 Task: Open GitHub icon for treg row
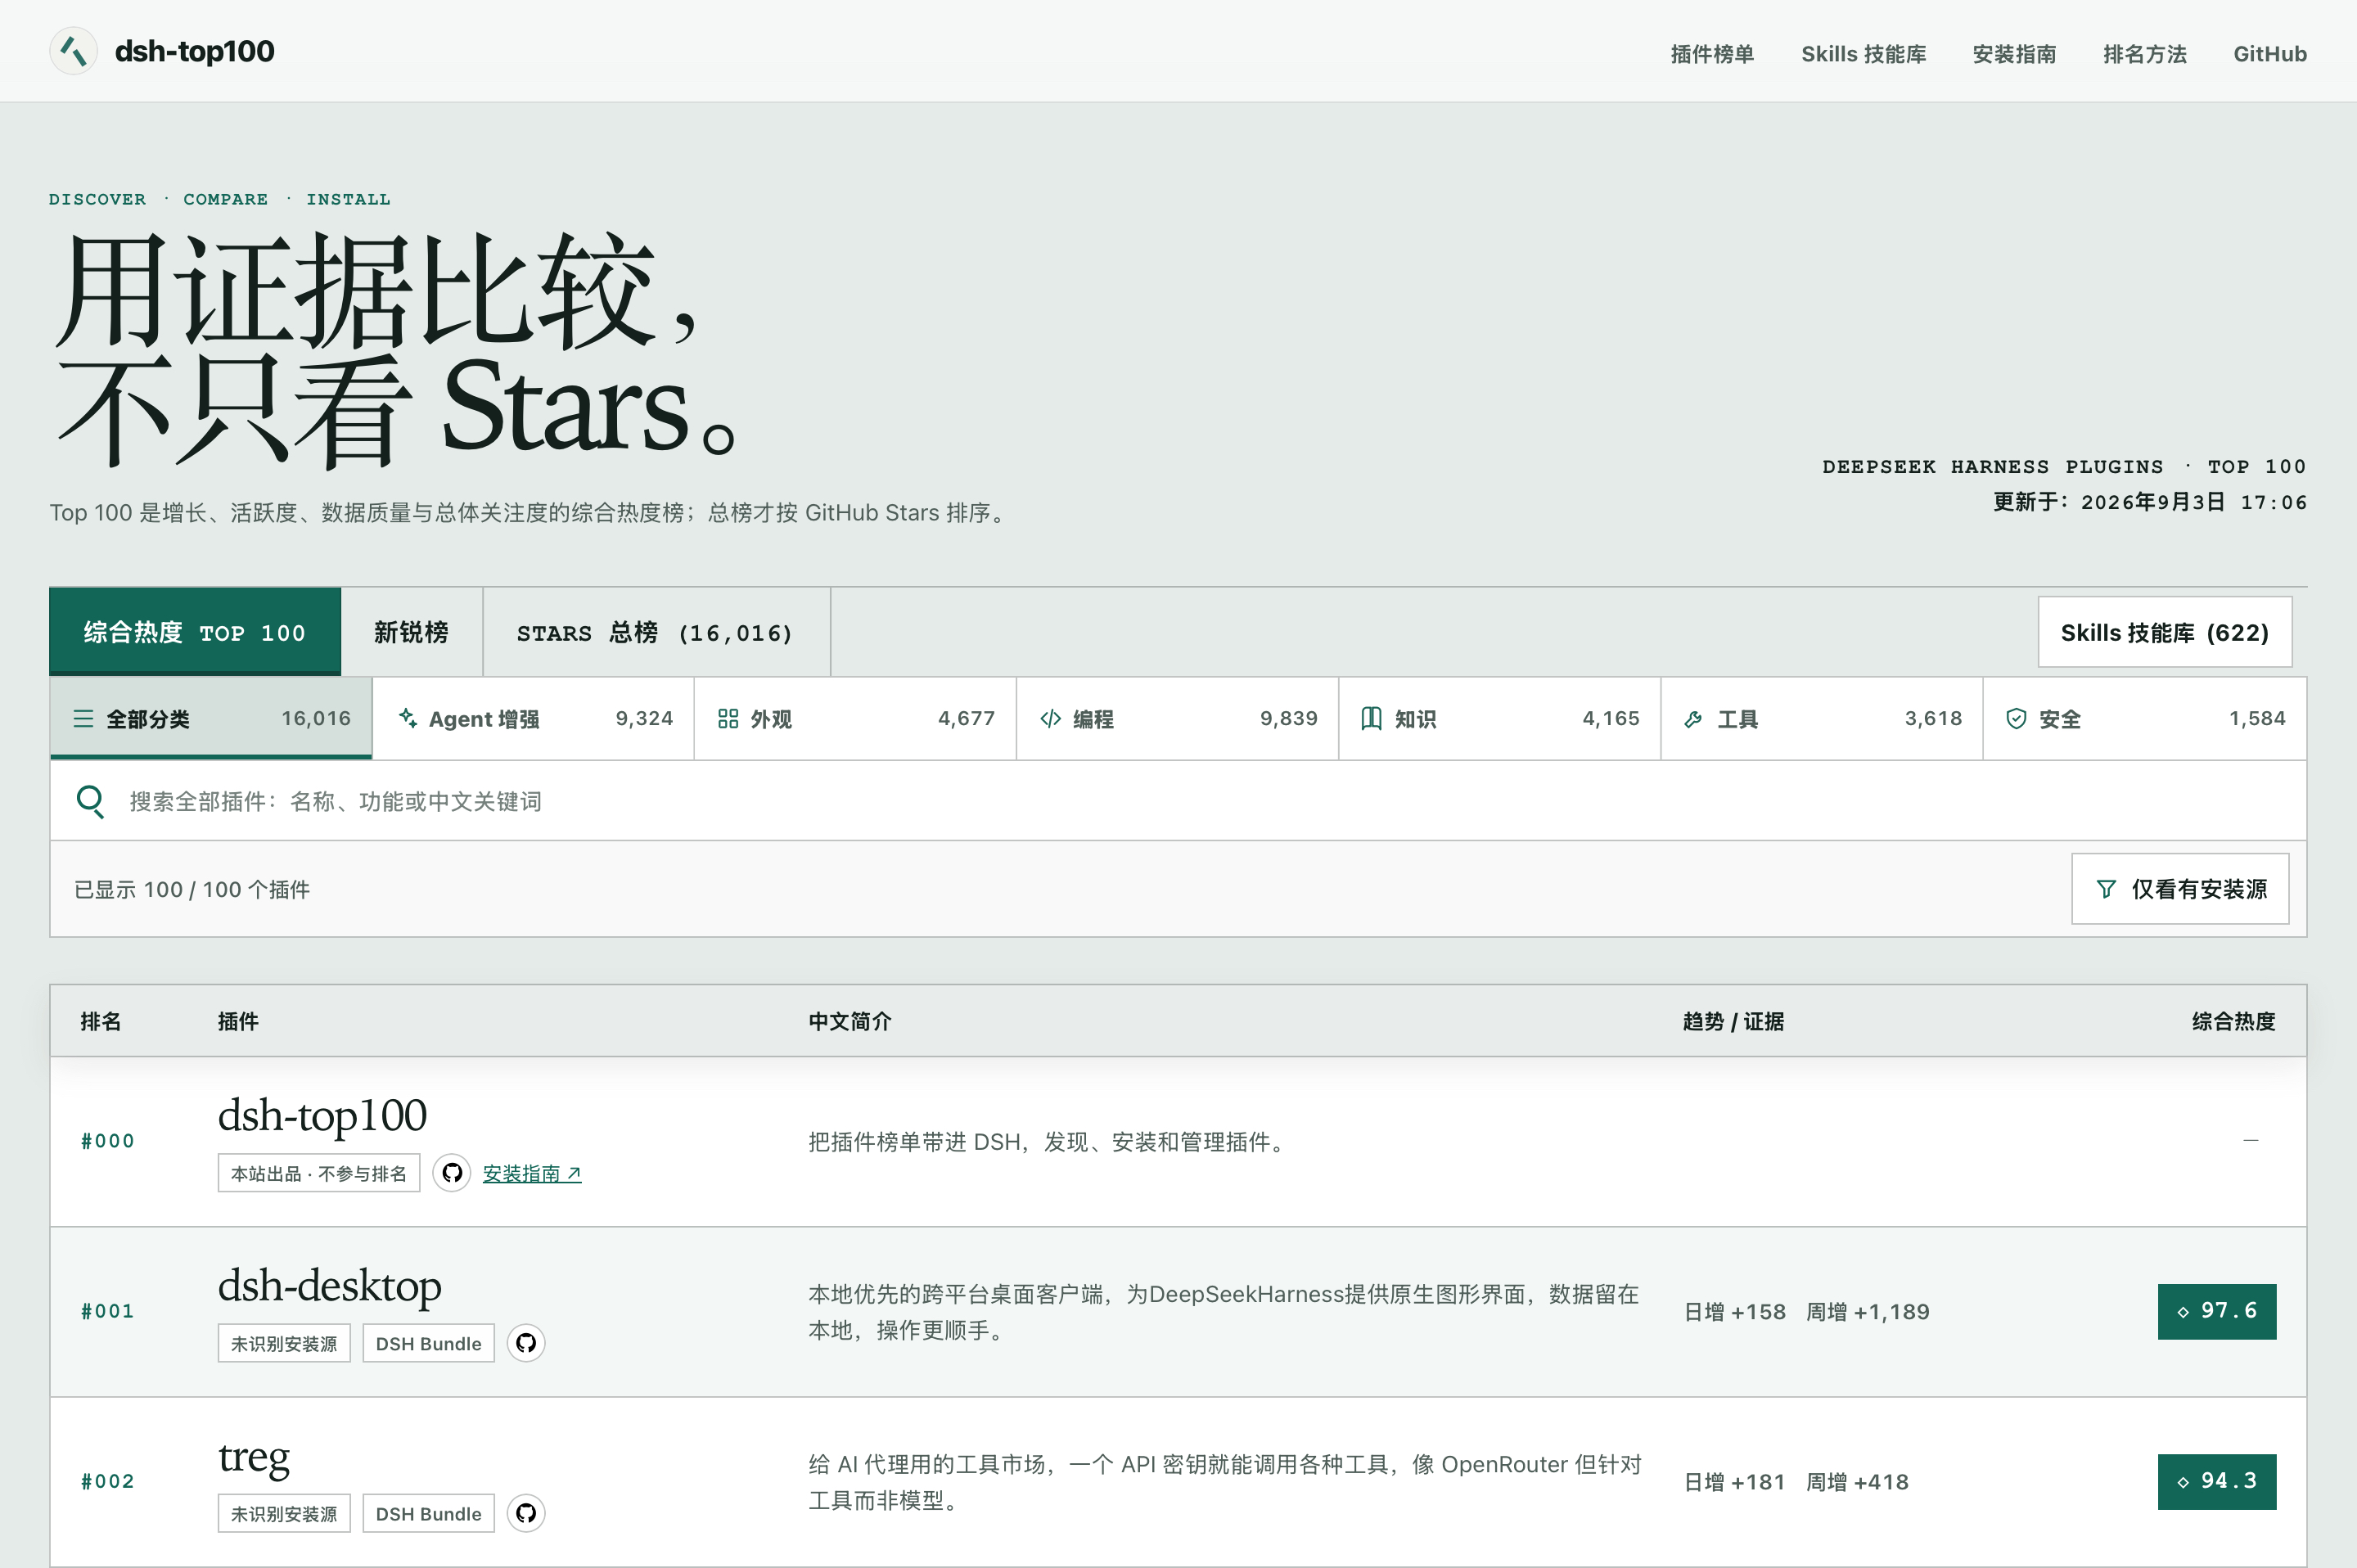(x=526, y=1513)
